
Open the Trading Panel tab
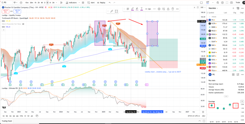[6, 121]
